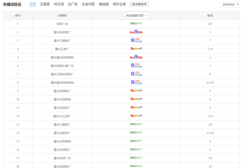Select keyword 重庆品牌推广
Viewport: 244px width, 168px height.
point(62,91)
